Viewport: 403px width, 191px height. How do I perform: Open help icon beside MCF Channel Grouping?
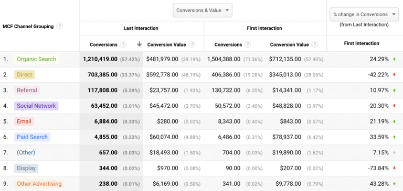pyautogui.click(x=60, y=26)
